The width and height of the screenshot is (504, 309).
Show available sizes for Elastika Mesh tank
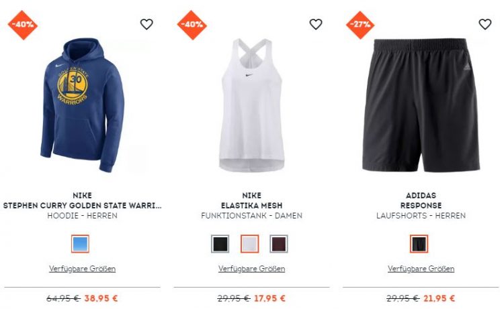point(252,269)
